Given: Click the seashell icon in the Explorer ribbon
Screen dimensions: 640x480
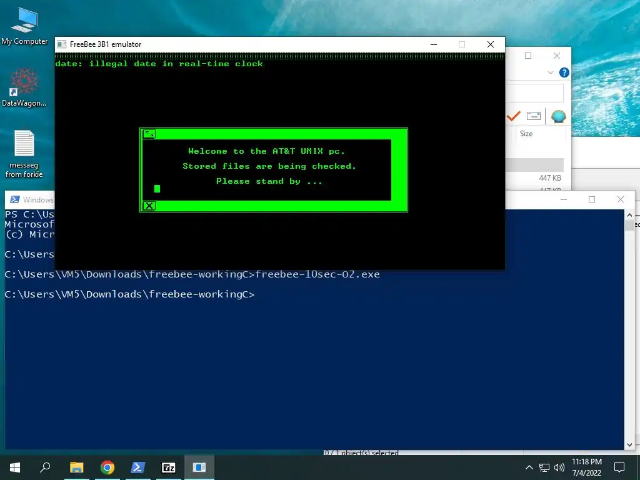Looking at the screenshot, I should coord(558,116).
